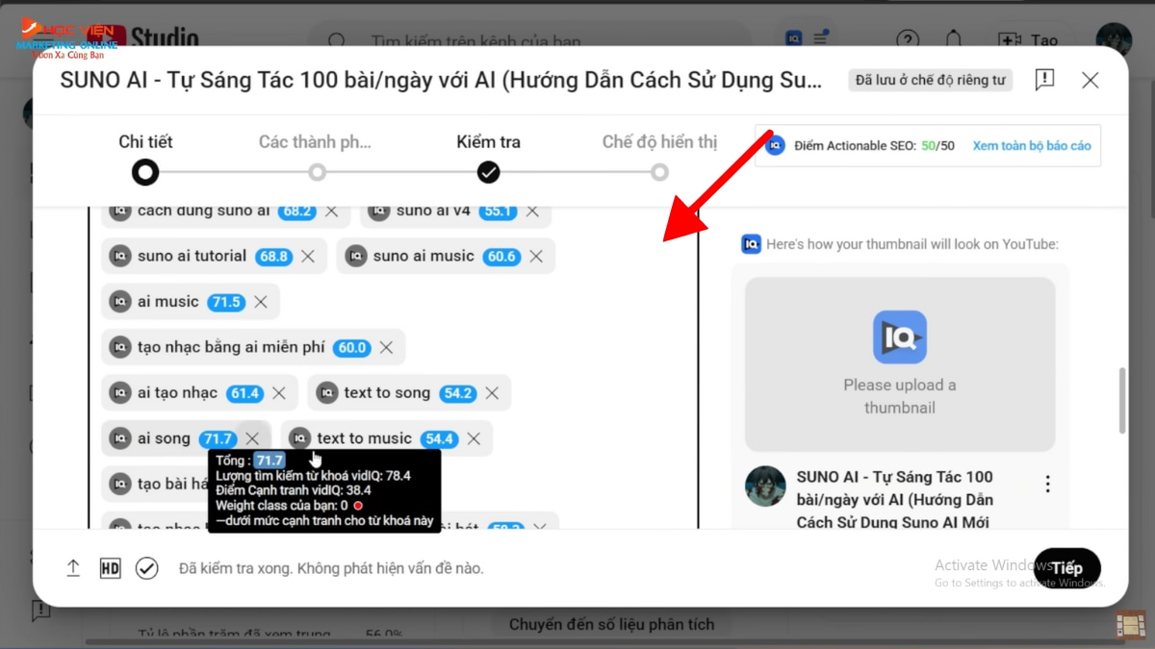
Task: Click the checkmark icon next to the completion message
Action: pos(146,568)
